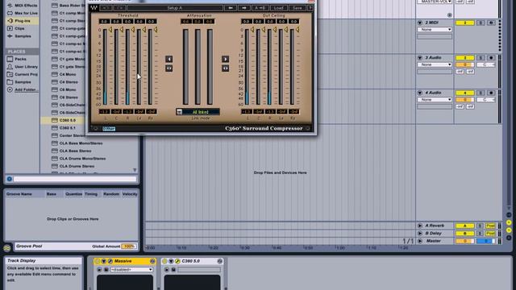Open plugin editor wrench on Massive device
Screen dimensions: 516x290
pos(110,261)
